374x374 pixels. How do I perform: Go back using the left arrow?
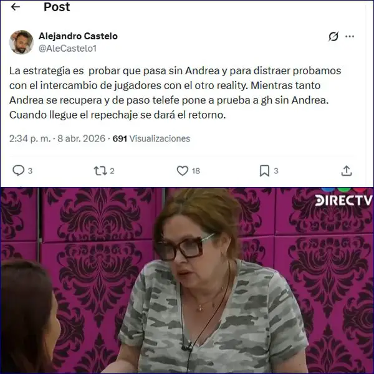[16, 7]
